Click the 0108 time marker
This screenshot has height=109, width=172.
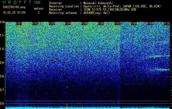[133, 23]
